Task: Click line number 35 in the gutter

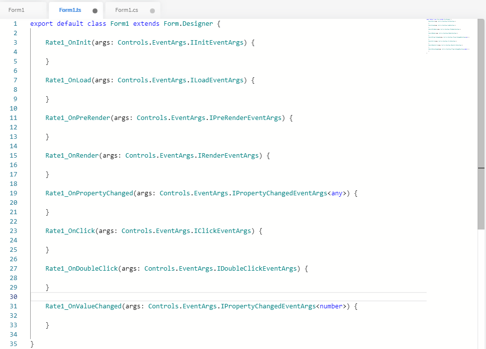Action: point(13,344)
